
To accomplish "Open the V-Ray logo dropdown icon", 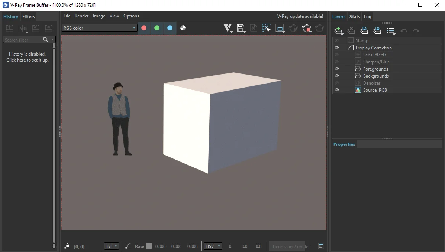I will (228, 28).
